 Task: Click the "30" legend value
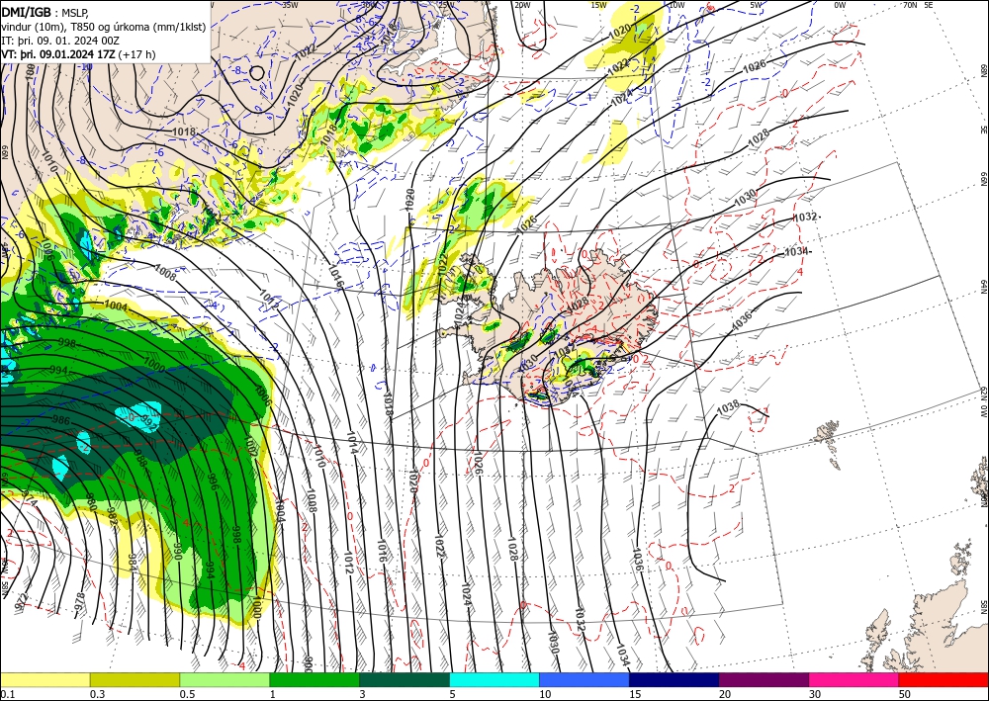815,694
